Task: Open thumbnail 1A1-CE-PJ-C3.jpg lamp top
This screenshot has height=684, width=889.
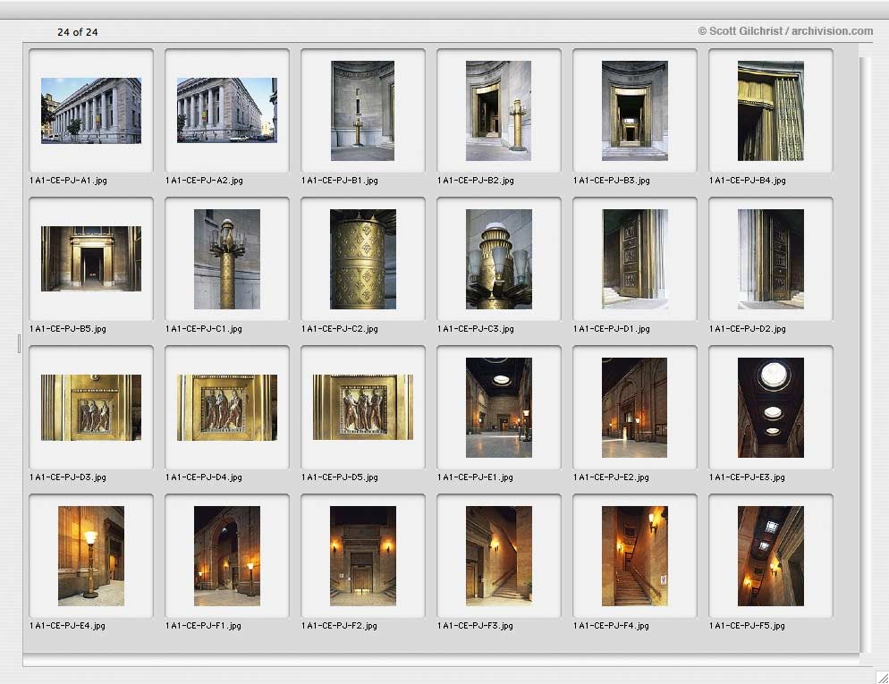Action: (x=499, y=259)
